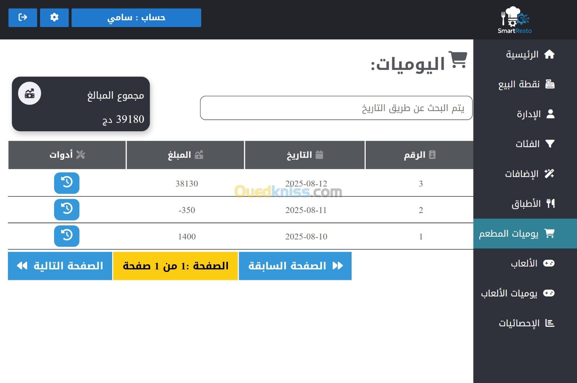Click the SmartResto logo
The image size is (577, 383).
[x=515, y=20]
